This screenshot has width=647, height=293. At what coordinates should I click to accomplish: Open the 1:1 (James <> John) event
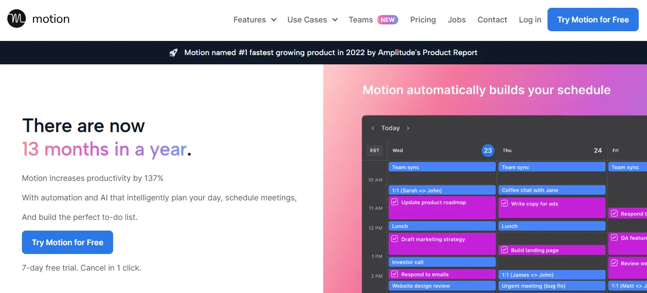point(552,275)
